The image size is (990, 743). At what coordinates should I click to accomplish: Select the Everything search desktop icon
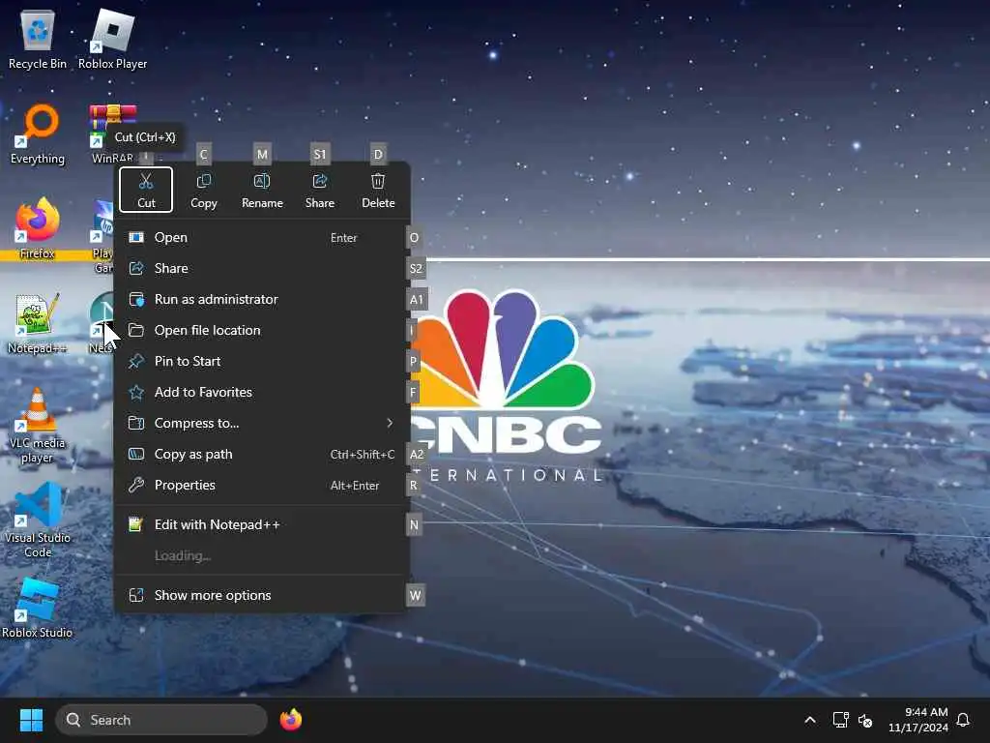[x=38, y=134]
